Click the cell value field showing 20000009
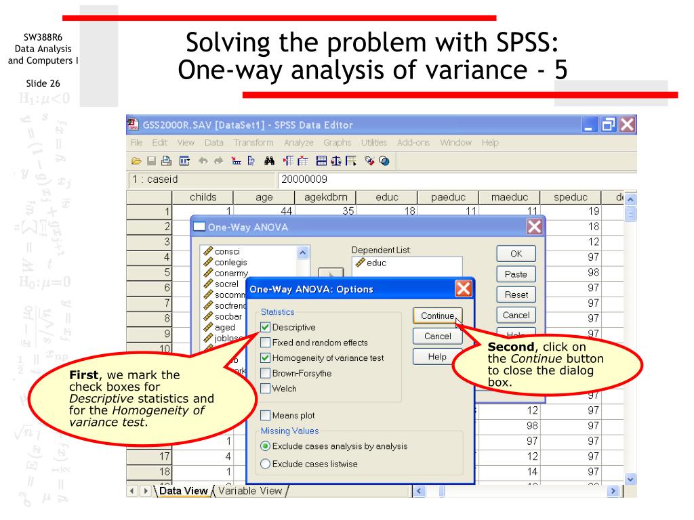The width and height of the screenshot is (694, 520). [457, 179]
